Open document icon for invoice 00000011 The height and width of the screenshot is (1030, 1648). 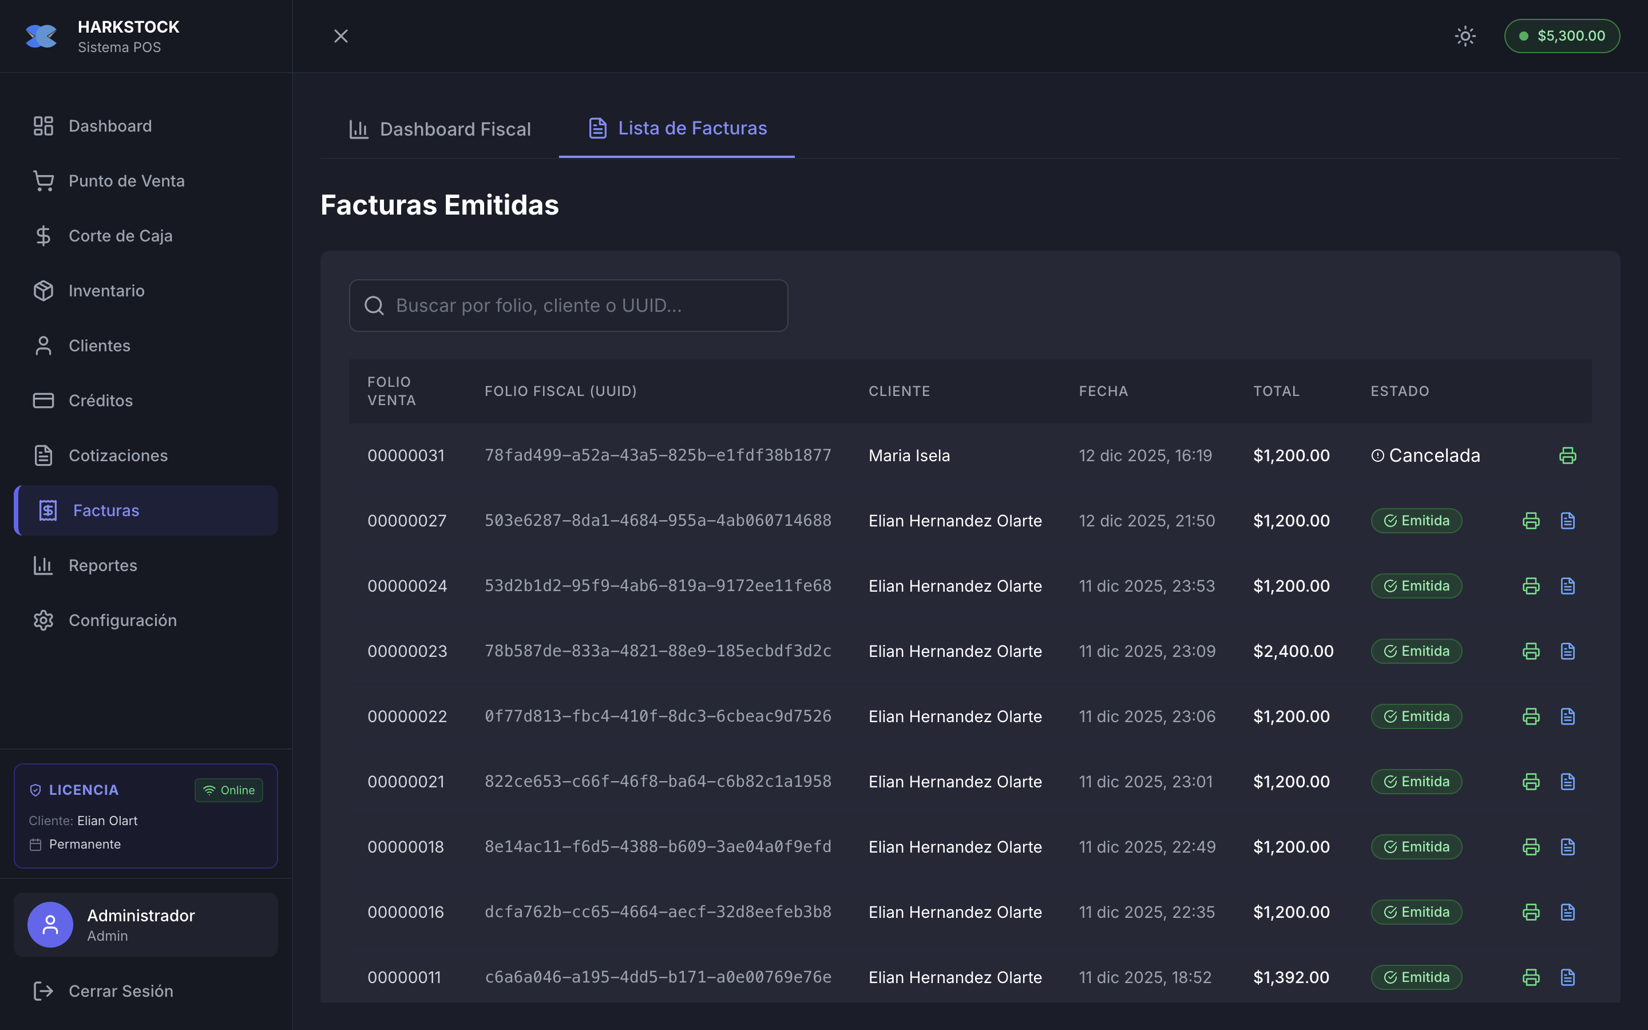(x=1567, y=977)
